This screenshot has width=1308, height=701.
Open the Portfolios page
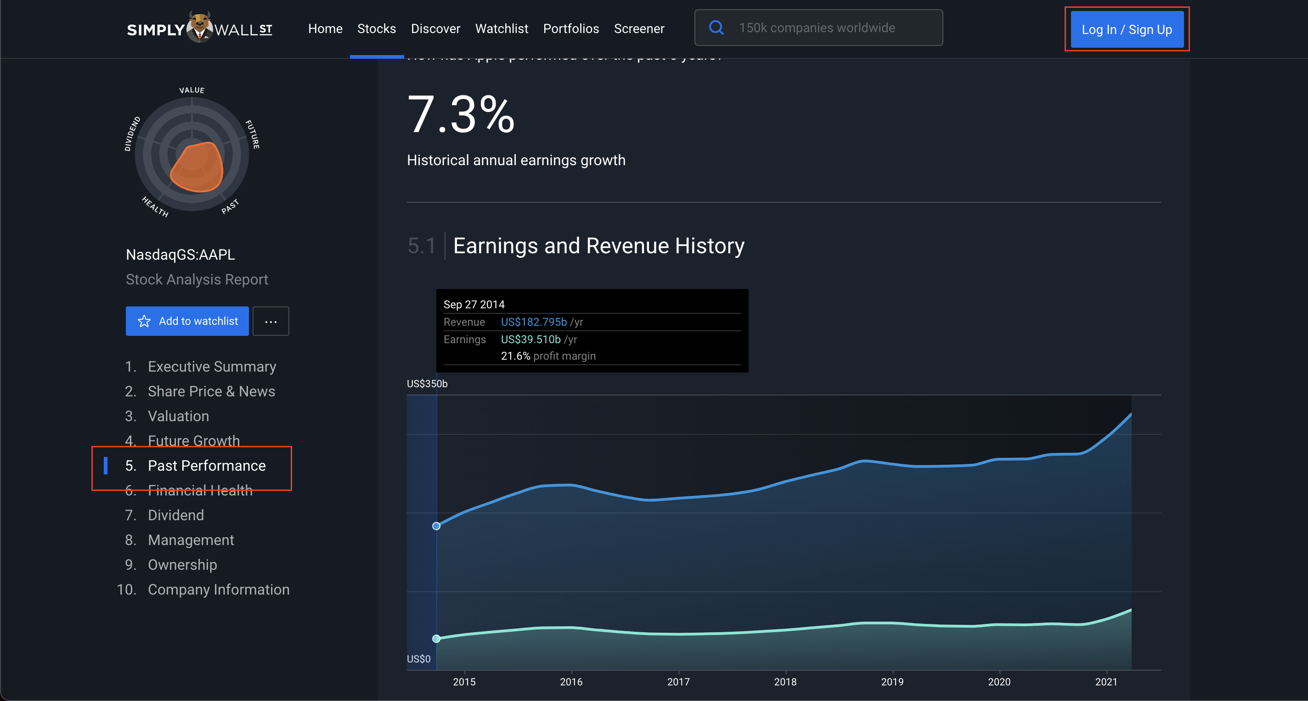[571, 28]
